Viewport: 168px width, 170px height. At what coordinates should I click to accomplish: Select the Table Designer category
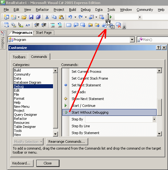coord(33,127)
